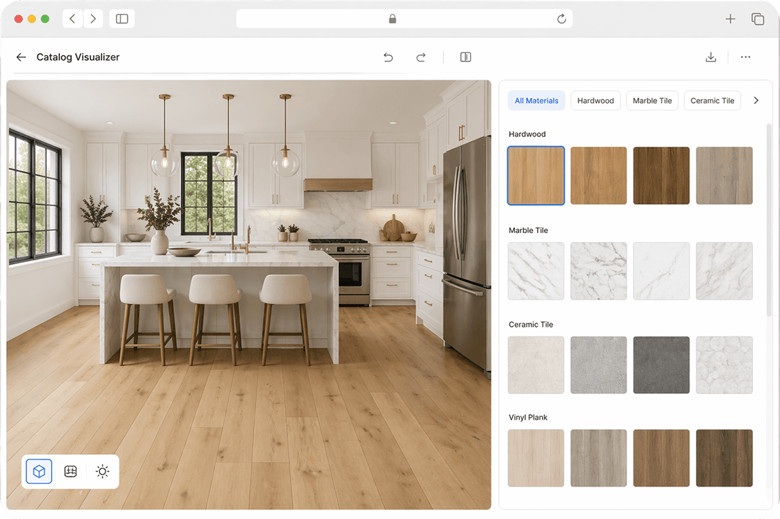Screen dimensions: 780x519
Task: Open the side-by-side compare view
Action: (465, 57)
